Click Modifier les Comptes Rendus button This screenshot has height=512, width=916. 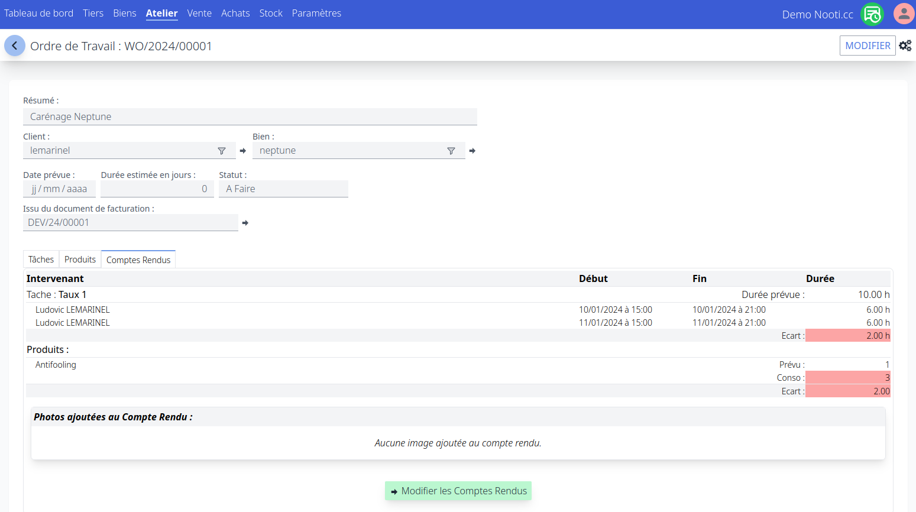point(458,491)
